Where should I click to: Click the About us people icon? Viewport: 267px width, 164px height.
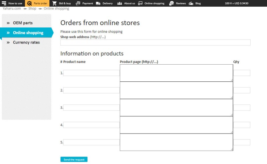(119, 3)
